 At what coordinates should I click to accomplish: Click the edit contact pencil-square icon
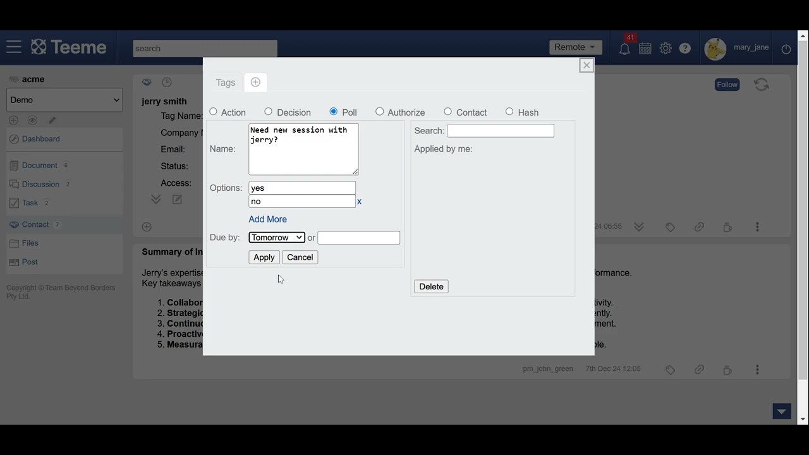177,200
